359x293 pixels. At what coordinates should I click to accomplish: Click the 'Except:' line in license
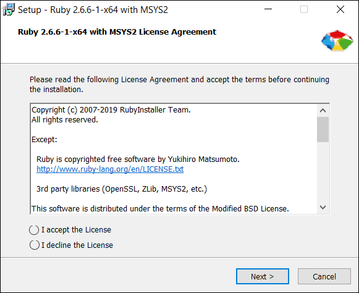click(44, 140)
